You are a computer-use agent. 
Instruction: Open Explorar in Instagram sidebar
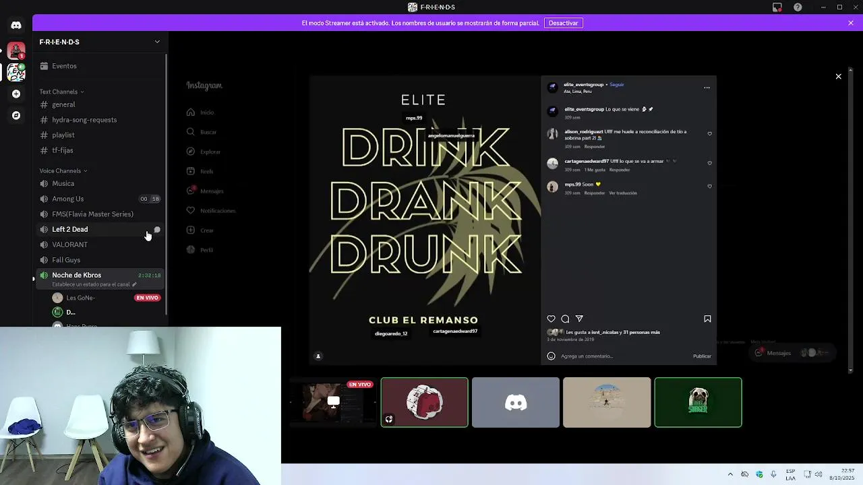[x=204, y=152]
